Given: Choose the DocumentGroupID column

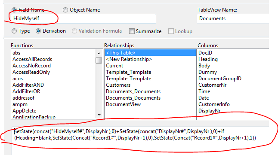Looking at the screenshot, I should pyautogui.click(x=220, y=79).
